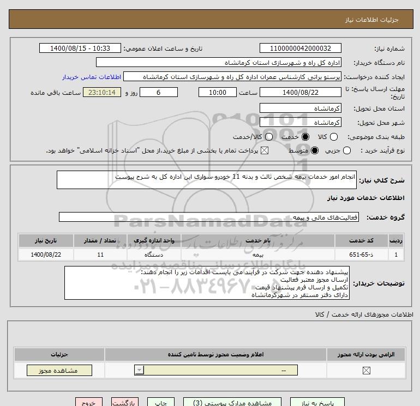The width and height of the screenshot is (420, 406).
Task: Click the announcement date 1400/08/15 - 10:33 field
Action: coord(80,48)
